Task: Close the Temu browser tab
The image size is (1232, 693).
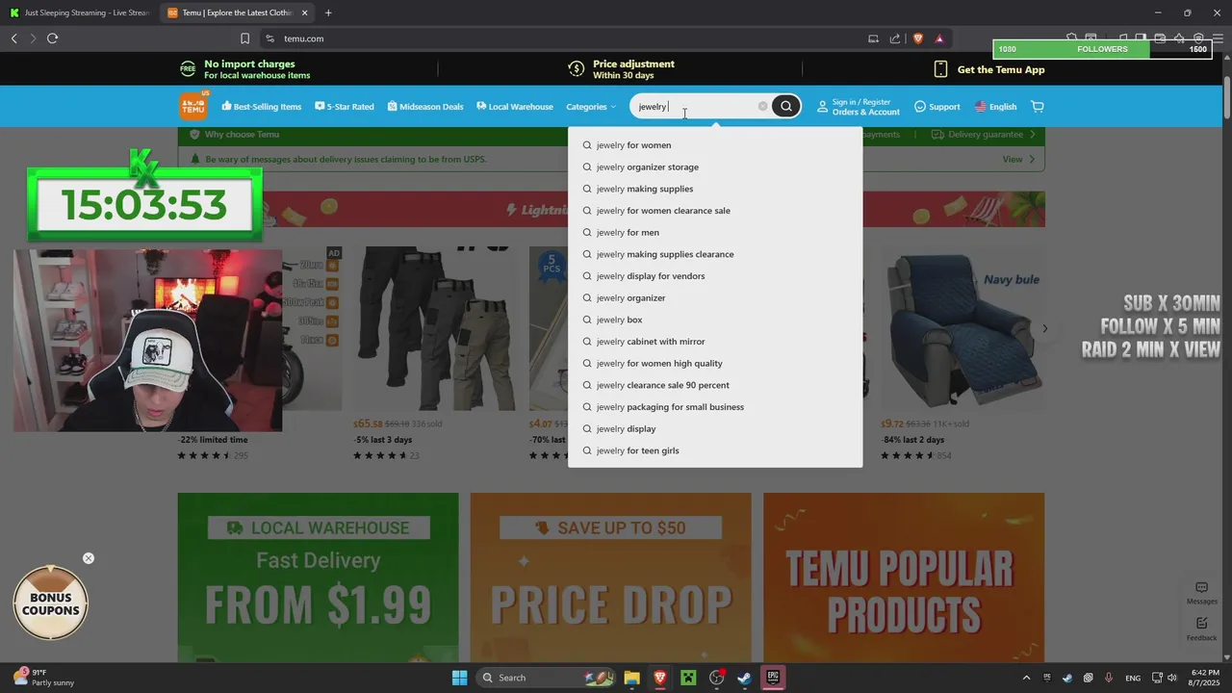Action: [305, 13]
